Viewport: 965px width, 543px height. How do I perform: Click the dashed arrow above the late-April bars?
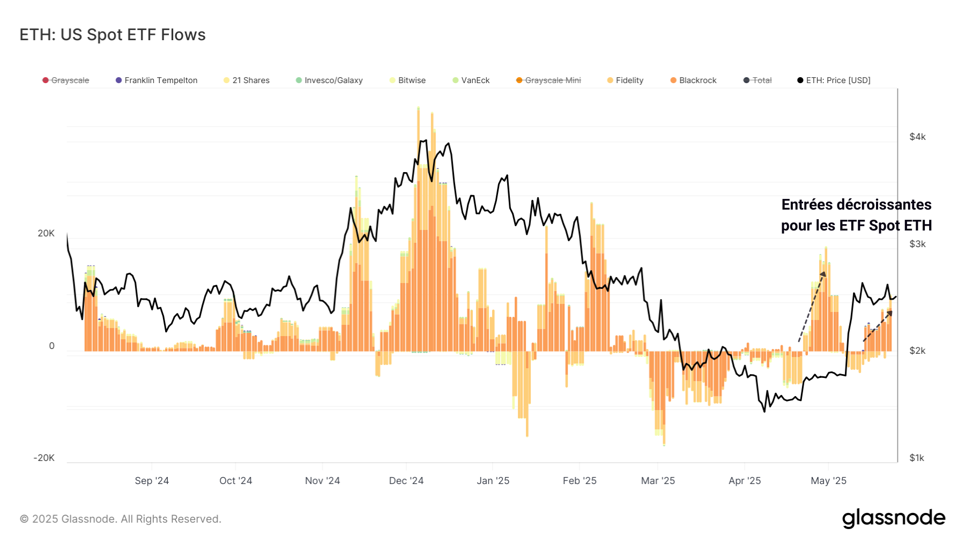click(812, 307)
